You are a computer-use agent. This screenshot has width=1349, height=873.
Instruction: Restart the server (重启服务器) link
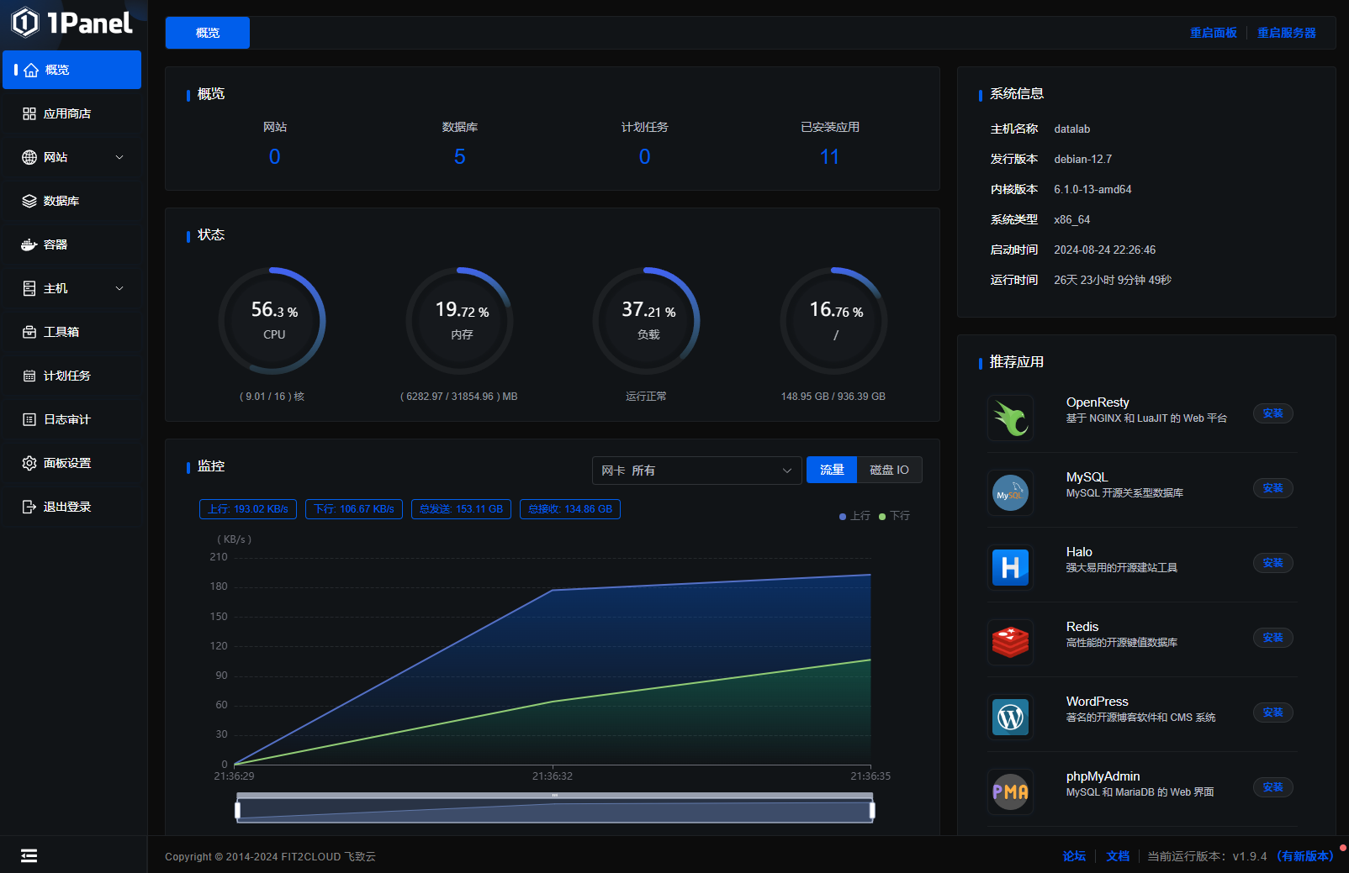[1286, 33]
